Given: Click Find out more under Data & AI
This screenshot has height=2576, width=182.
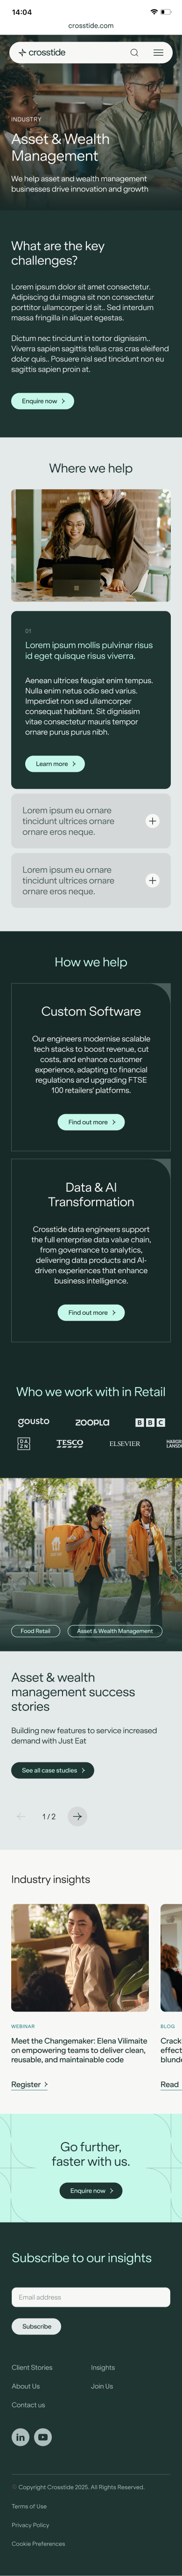Looking at the screenshot, I should pos(91,1313).
